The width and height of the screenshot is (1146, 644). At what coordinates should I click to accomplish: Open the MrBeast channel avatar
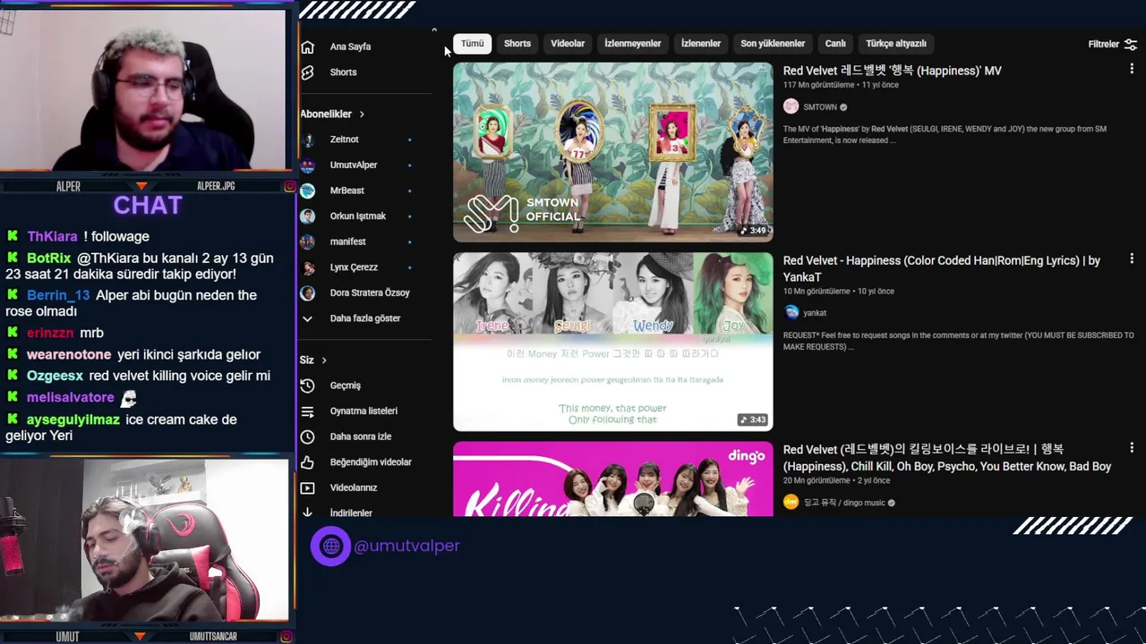[x=307, y=191]
